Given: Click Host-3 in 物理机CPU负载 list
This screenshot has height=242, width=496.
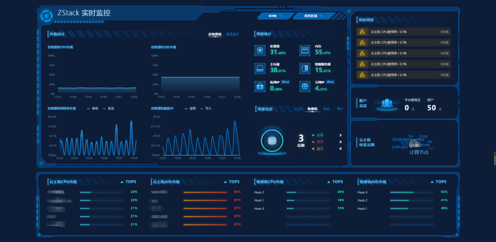Looking at the screenshot, I should tap(259, 208).
